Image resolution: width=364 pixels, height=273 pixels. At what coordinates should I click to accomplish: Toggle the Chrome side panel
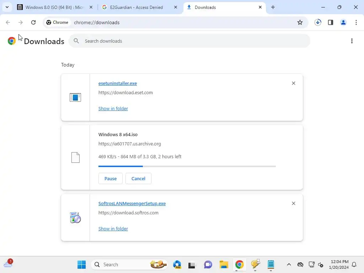(331, 22)
